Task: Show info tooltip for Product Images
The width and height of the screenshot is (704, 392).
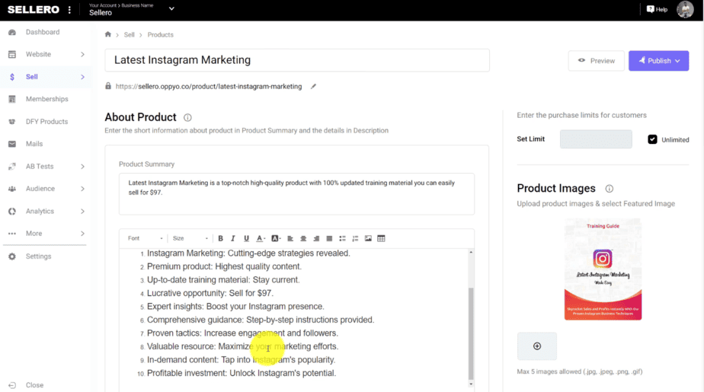Action: click(610, 188)
